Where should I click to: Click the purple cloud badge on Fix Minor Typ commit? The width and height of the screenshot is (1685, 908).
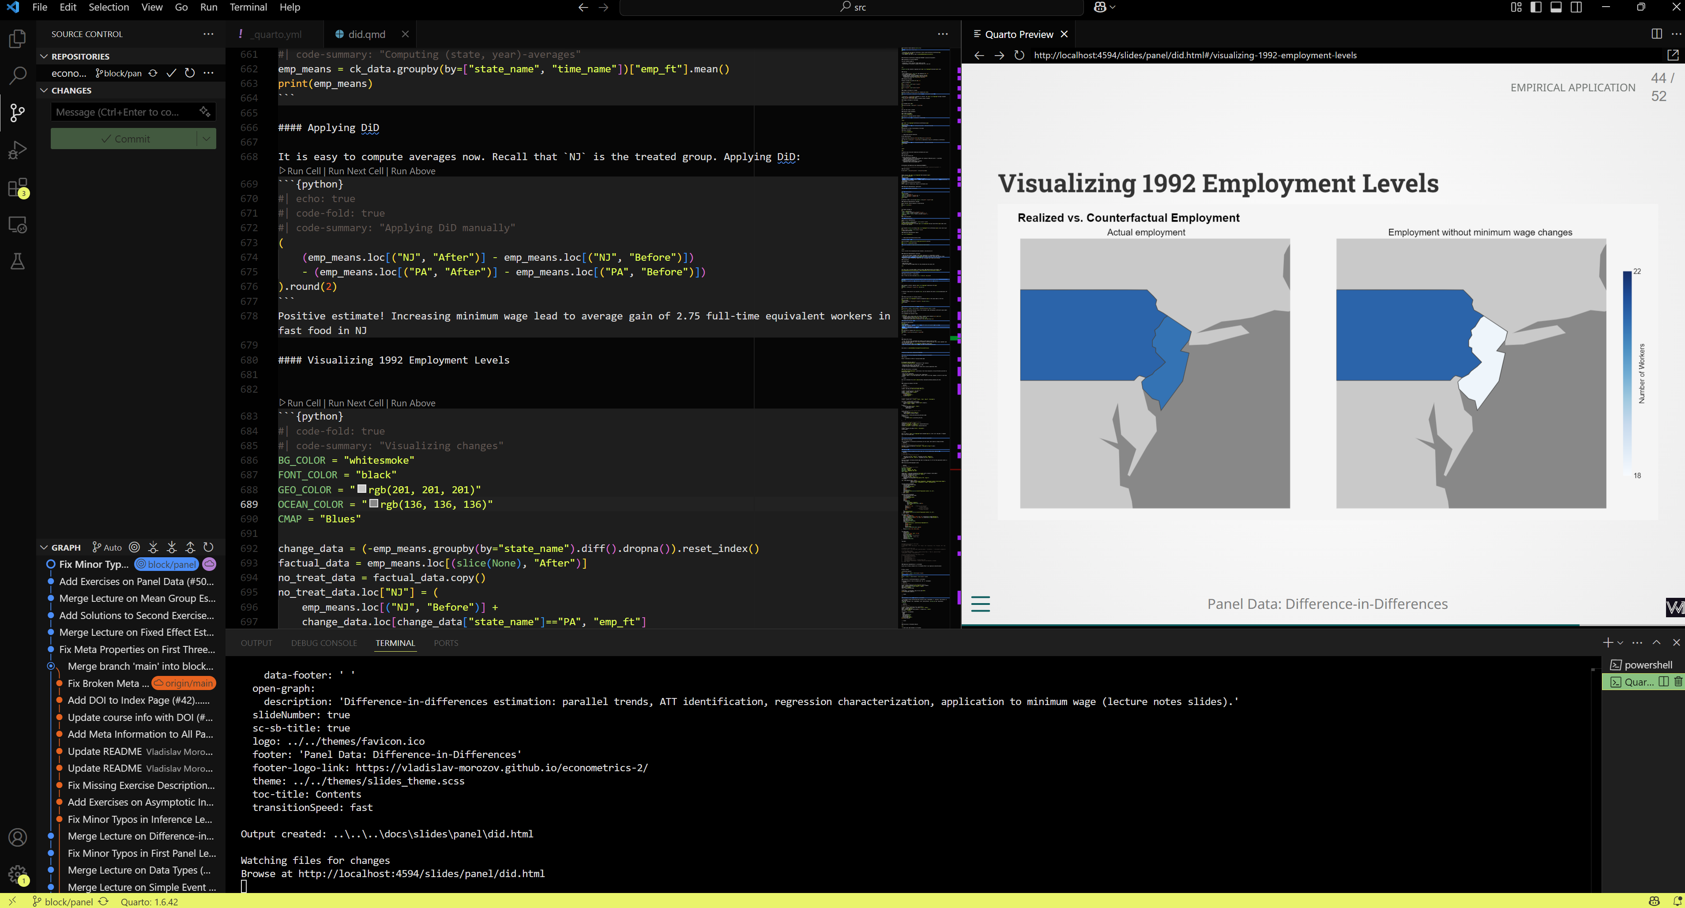tap(209, 564)
